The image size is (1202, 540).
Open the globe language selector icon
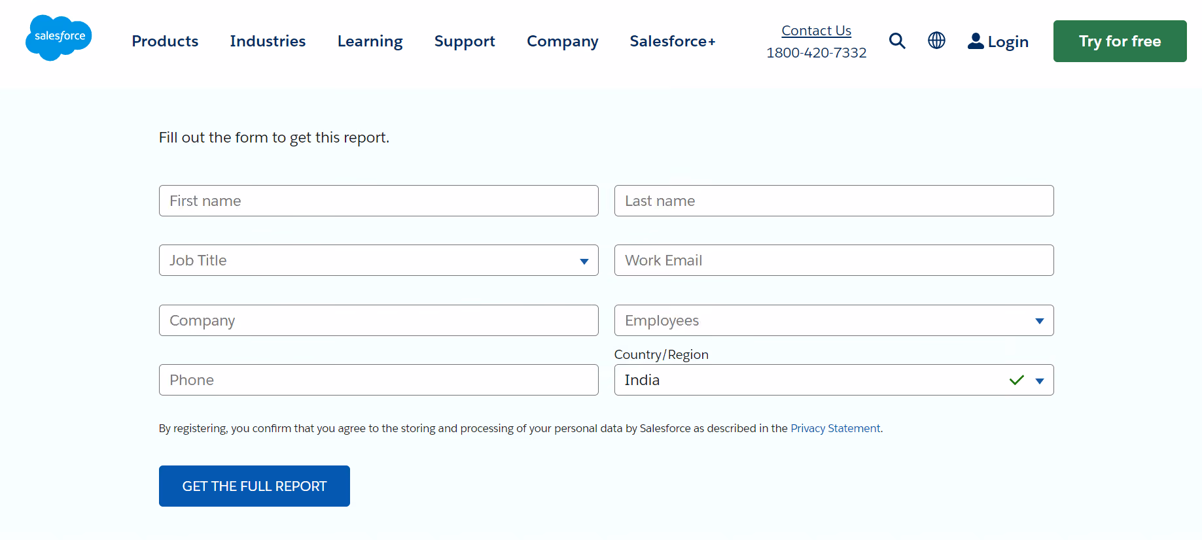936,41
